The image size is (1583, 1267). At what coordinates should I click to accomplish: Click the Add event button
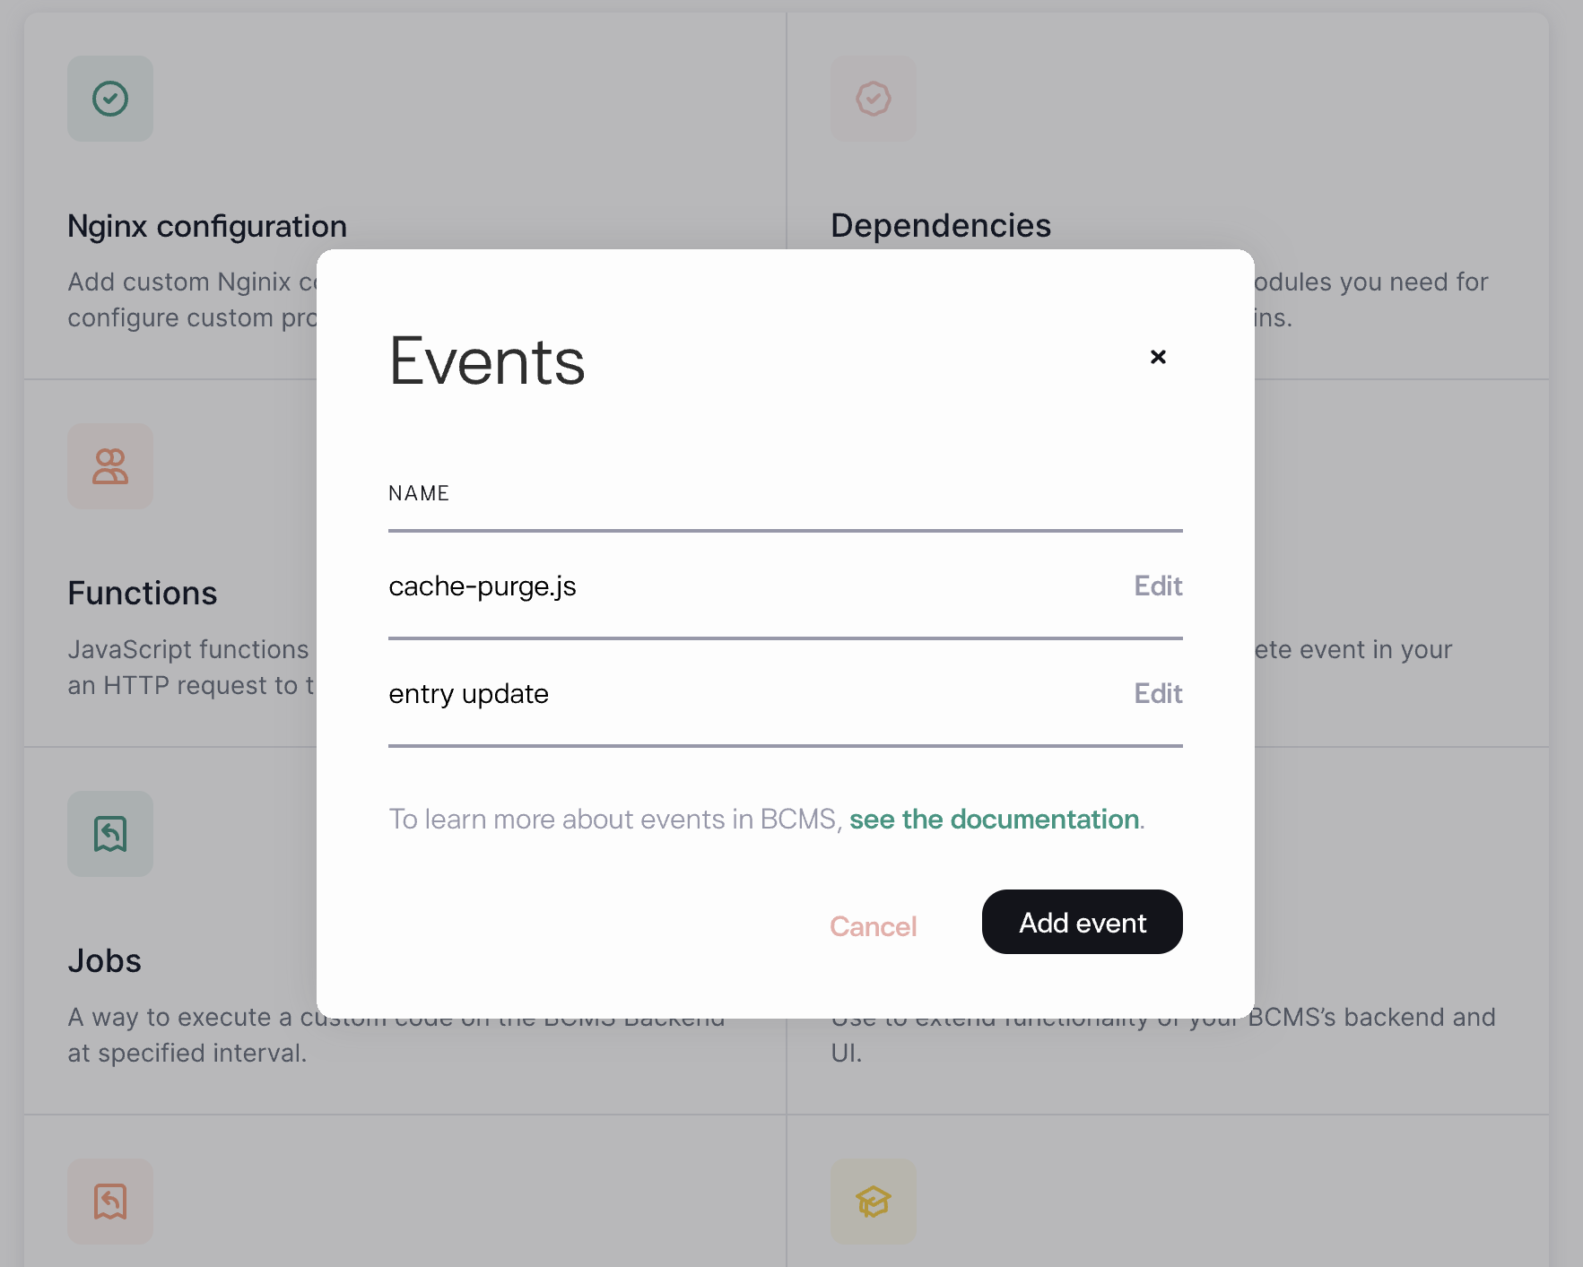coord(1082,922)
